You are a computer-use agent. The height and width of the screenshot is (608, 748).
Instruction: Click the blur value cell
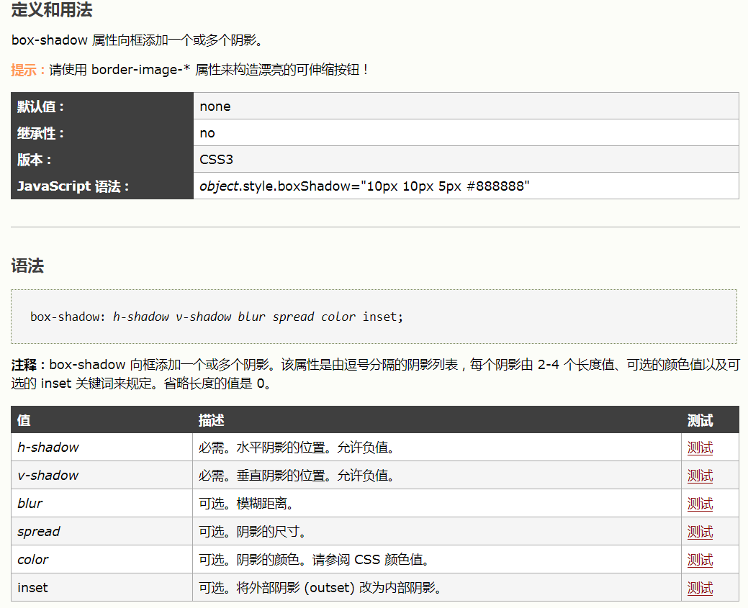(x=102, y=504)
